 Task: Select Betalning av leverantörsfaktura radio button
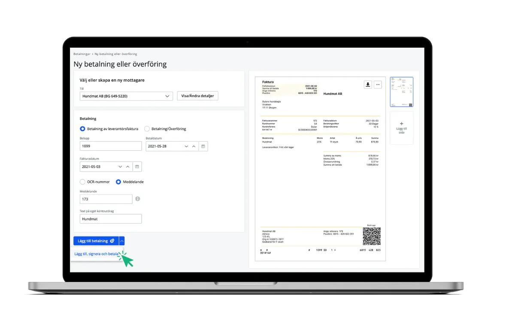coord(82,129)
